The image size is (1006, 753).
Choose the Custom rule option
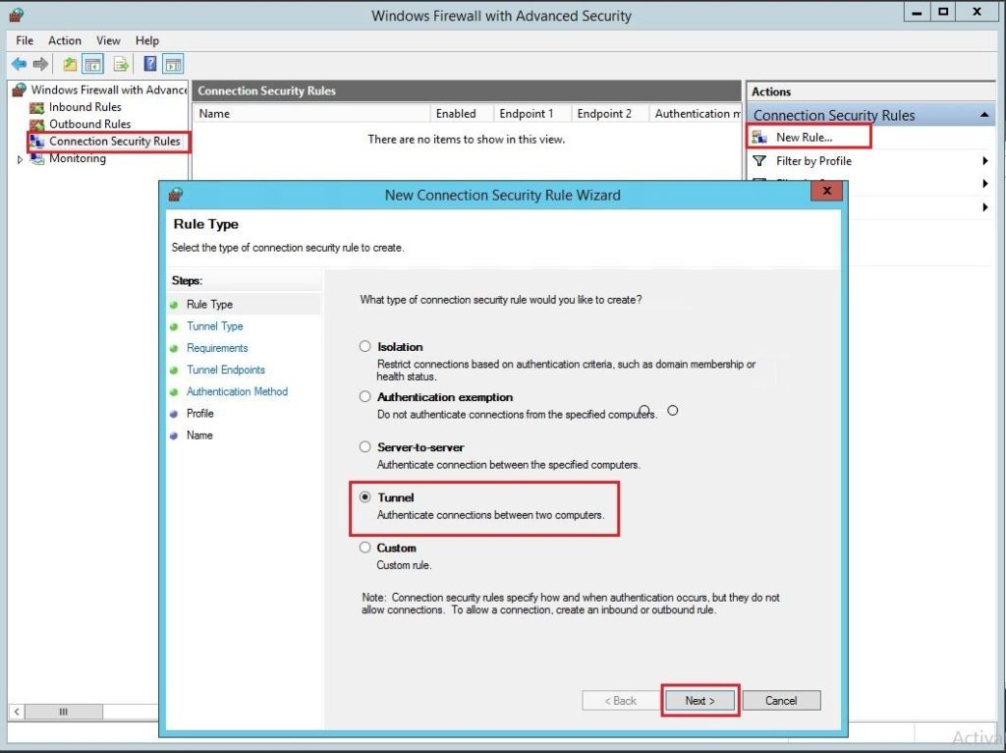click(365, 548)
